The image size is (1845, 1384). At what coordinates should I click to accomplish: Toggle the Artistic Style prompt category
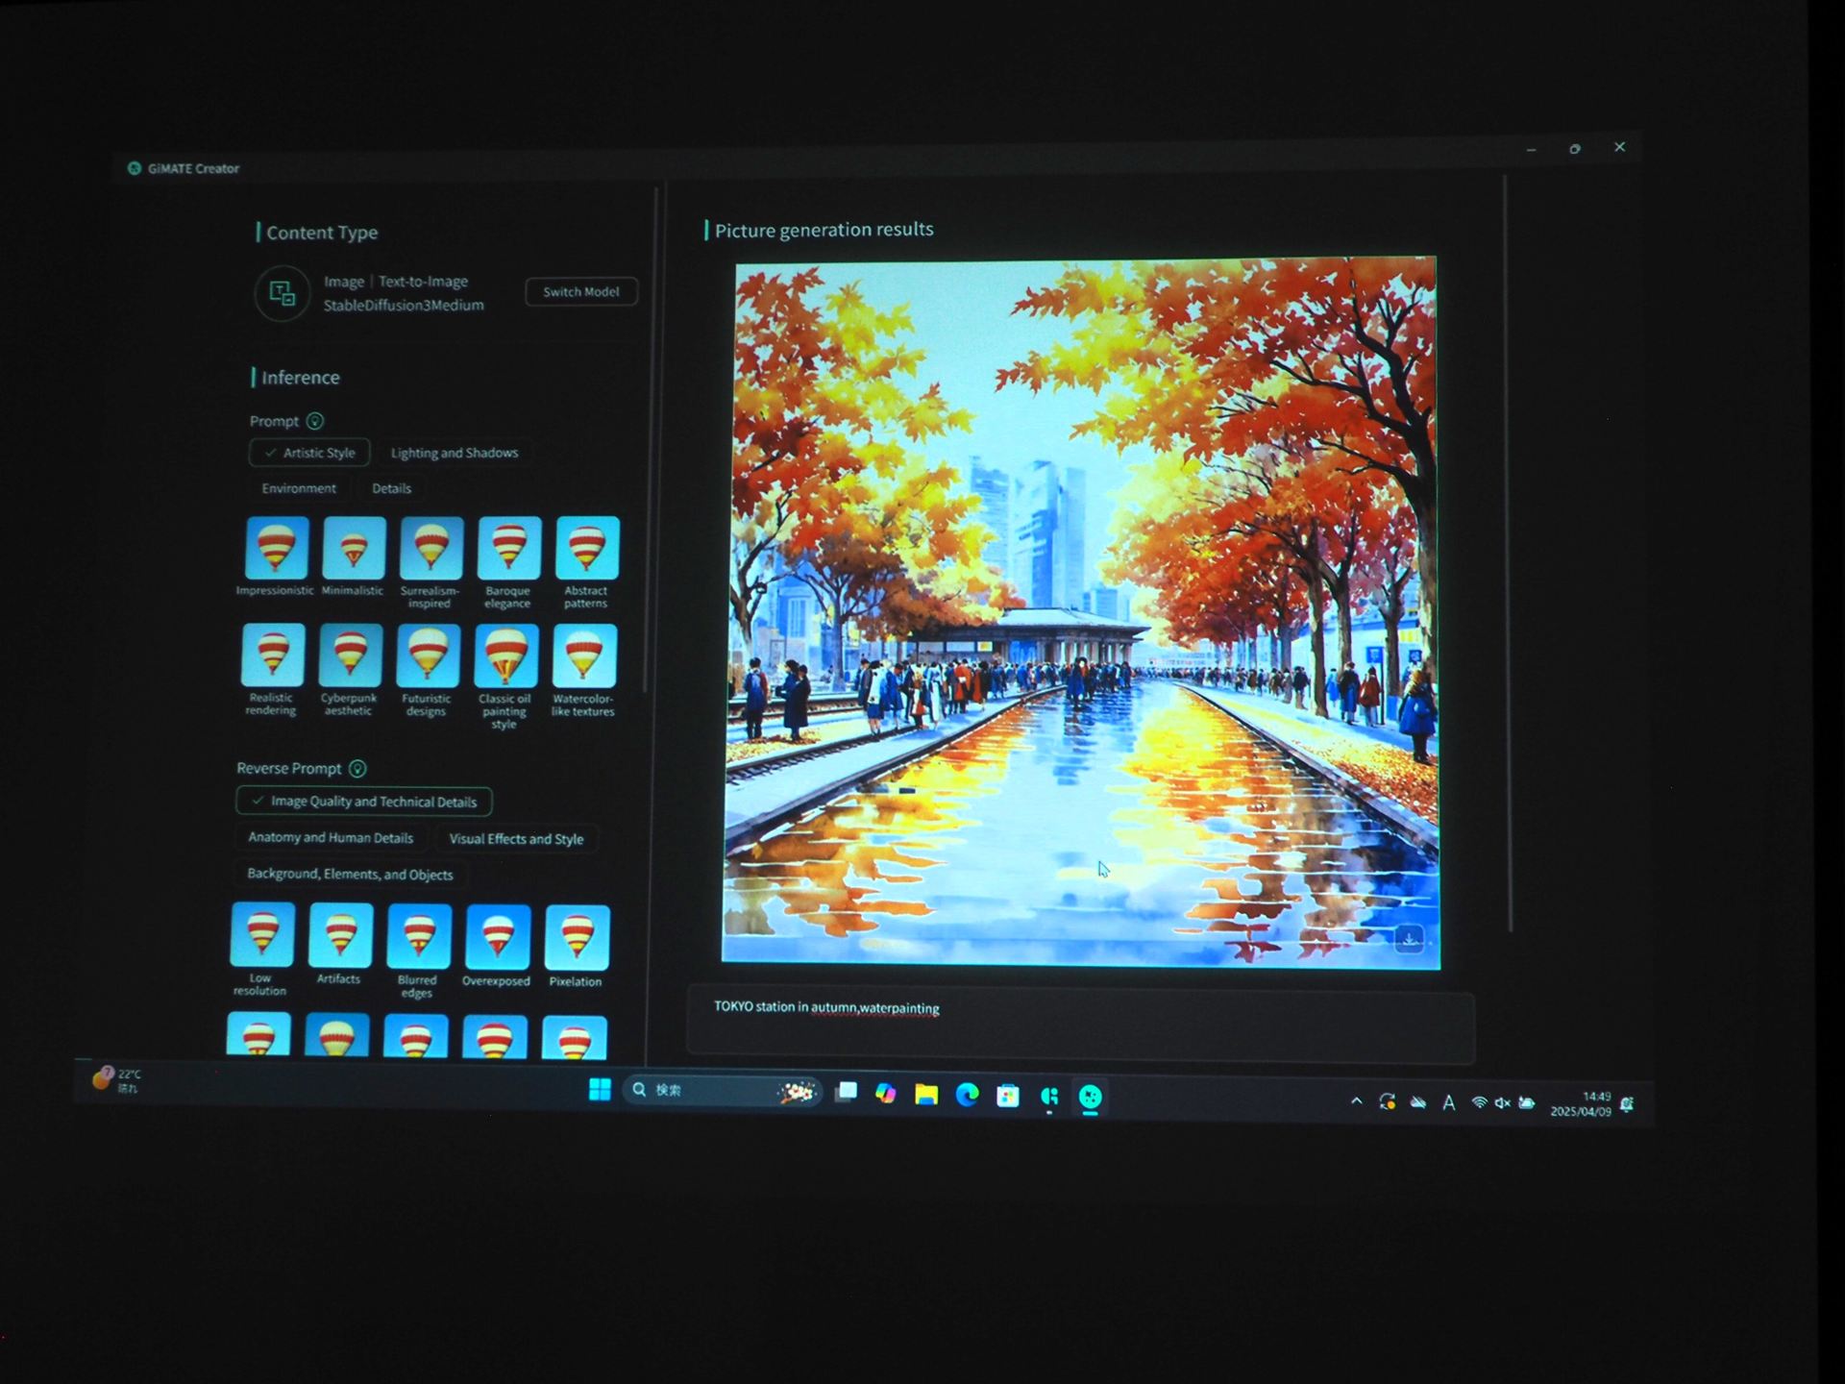pos(309,453)
